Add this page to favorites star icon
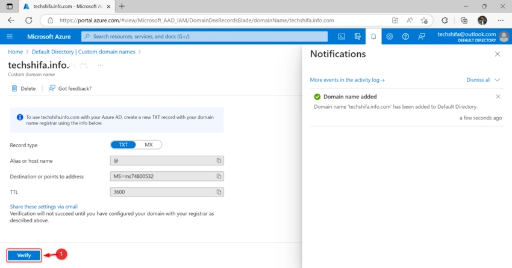This screenshot has width=512, height=268. pyautogui.click(x=424, y=20)
